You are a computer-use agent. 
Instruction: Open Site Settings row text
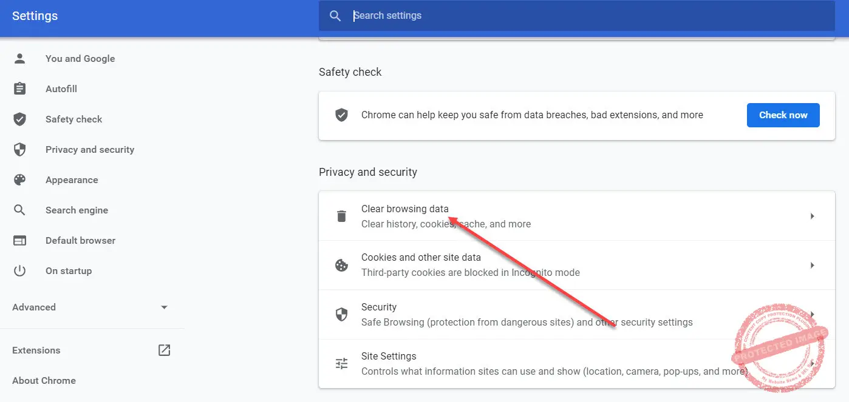389,357
